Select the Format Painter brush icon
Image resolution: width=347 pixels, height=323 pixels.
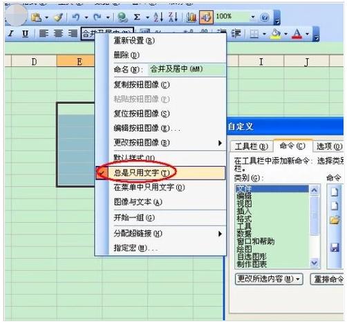[58, 17]
